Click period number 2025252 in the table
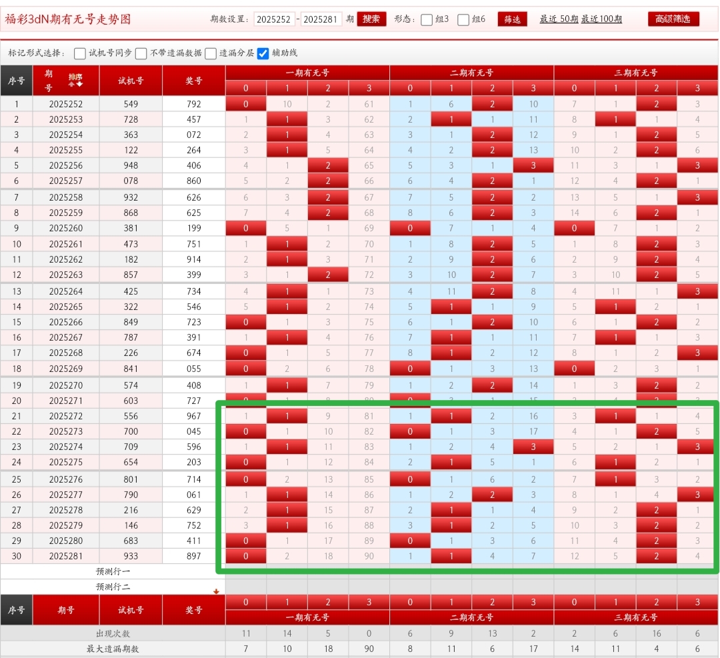 coord(66,104)
